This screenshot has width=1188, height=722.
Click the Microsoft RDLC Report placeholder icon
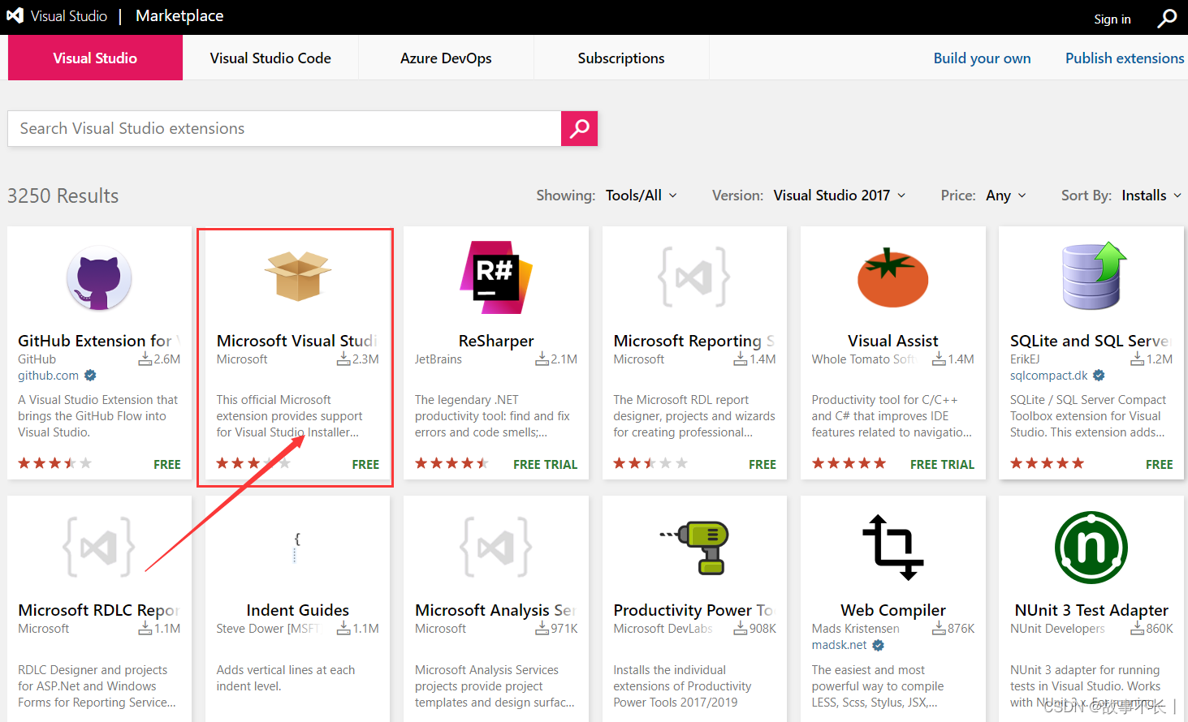tap(99, 547)
